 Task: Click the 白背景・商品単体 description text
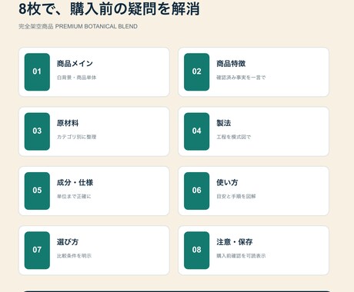coord(76,78)
